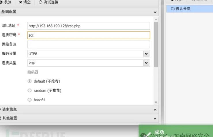
Task: Click the 请求信息 section header
Action: click(79, 109)
